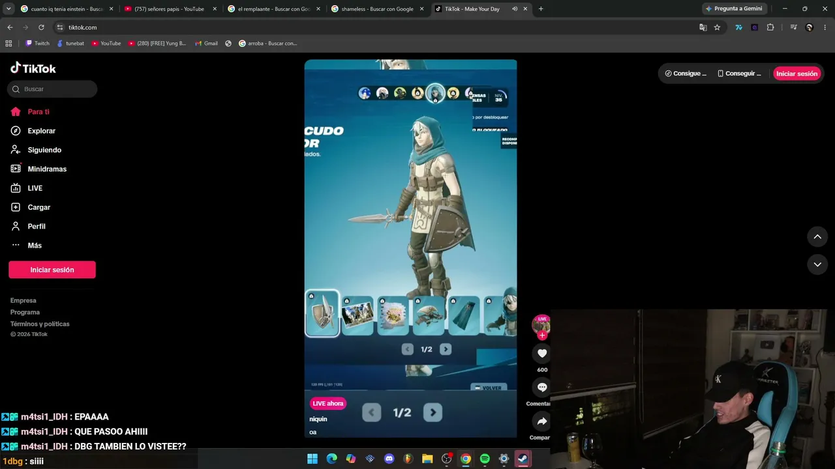Click the Conseguir app button
Screen dimensions: 835x469
coord(739,74)
